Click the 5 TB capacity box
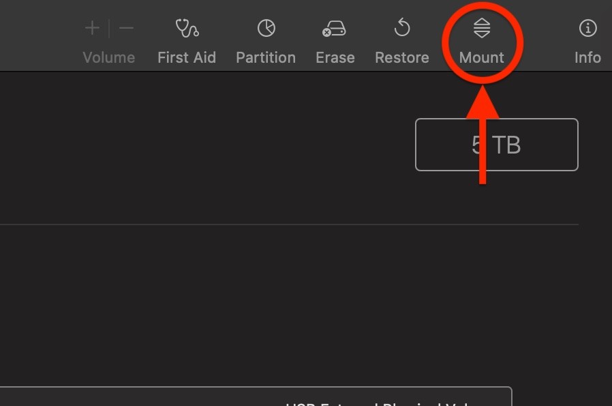Image resolution: width=612 pixels, height=406 pixels. (496, 145)
